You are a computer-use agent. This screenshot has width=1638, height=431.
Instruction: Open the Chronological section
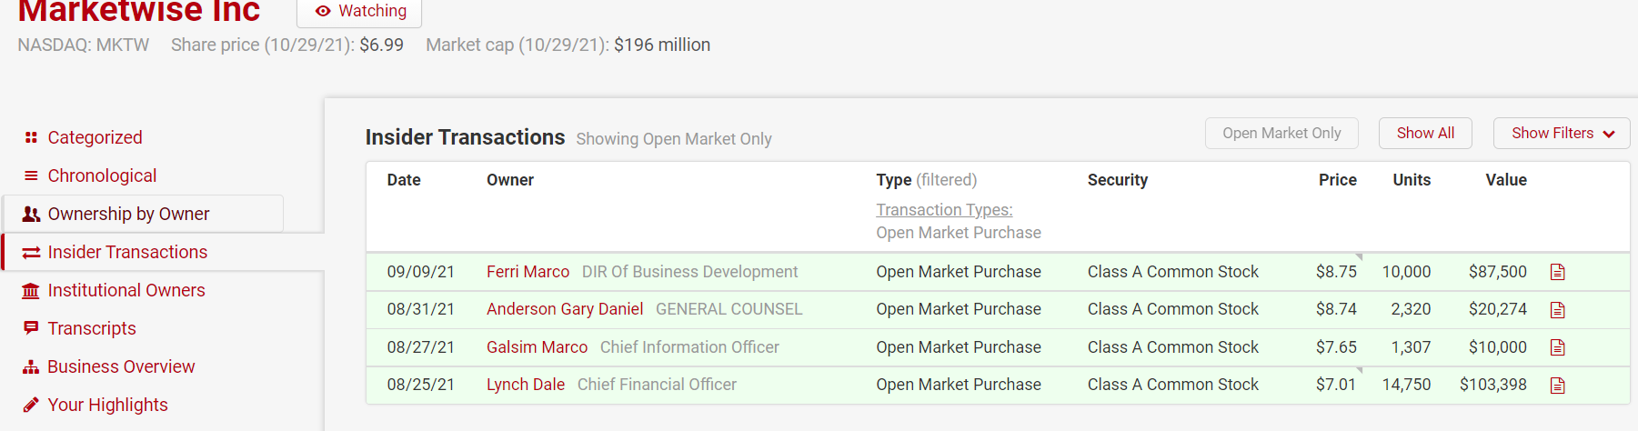pos(102,175)
